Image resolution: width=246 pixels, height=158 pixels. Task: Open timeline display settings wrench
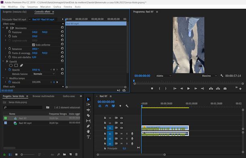tap(127, 106)
